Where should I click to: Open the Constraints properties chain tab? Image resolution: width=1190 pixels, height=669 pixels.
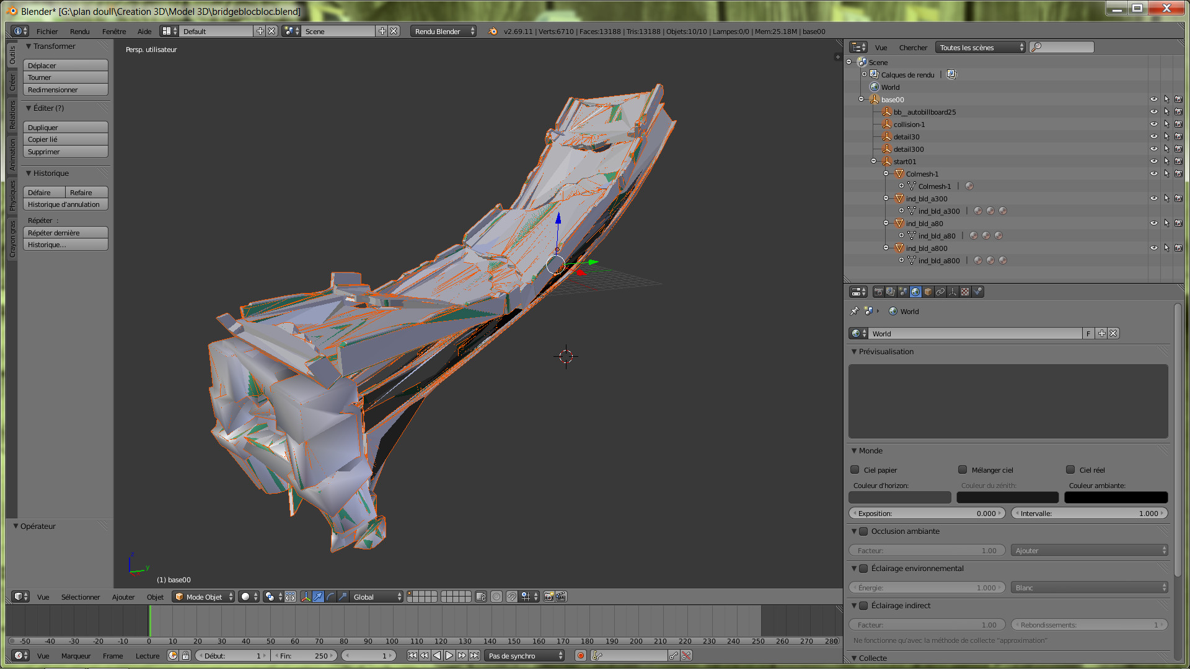click(940, 292)
